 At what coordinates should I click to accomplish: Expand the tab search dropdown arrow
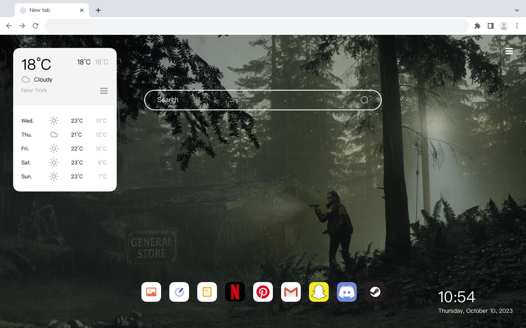(x=517, y=10)
